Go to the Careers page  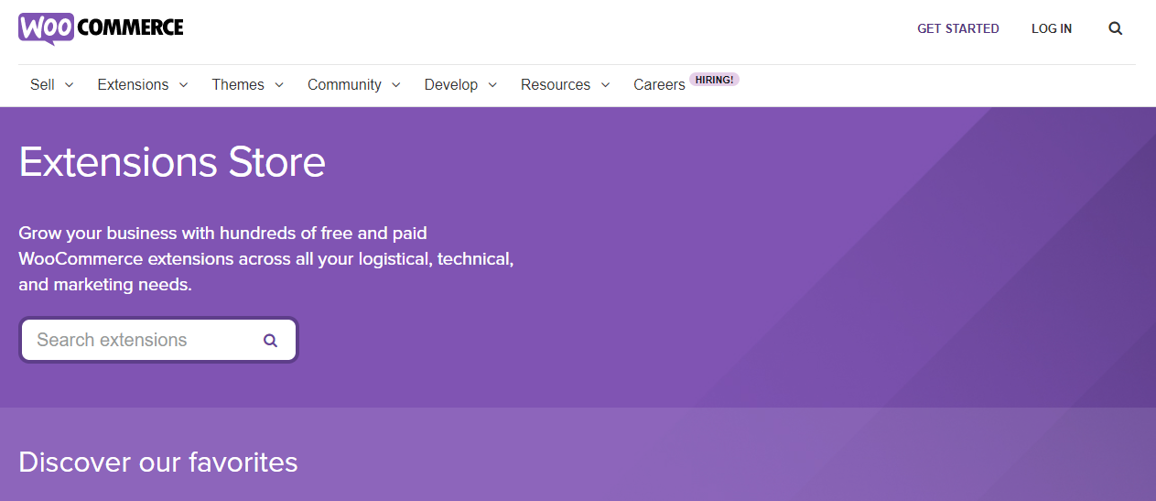659,84
